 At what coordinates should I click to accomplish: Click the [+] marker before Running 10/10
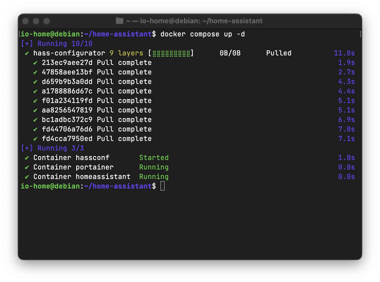(27, 43)
